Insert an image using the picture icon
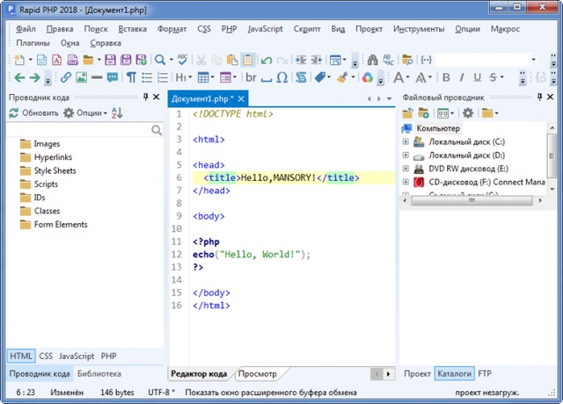Image resolution: width=563 pixels, height=404 pixels. click(81, 77)
